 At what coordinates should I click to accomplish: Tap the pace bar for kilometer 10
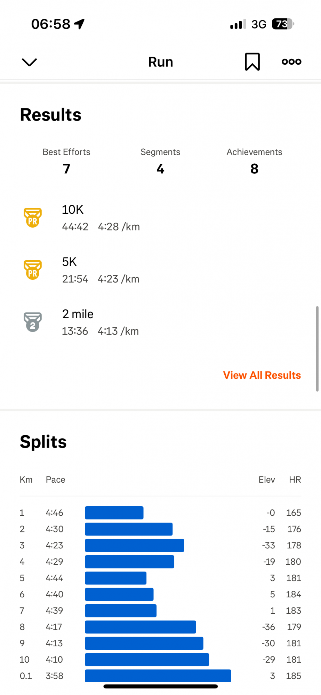pyautogui.click(x=147, y=660)
